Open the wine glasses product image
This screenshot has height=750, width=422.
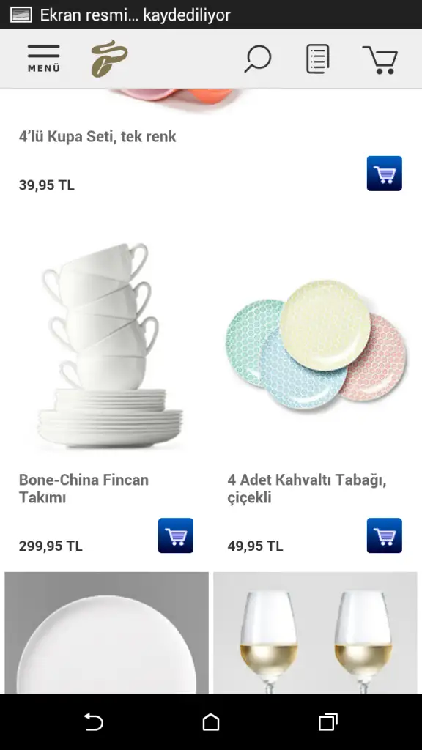click(315, 633)
